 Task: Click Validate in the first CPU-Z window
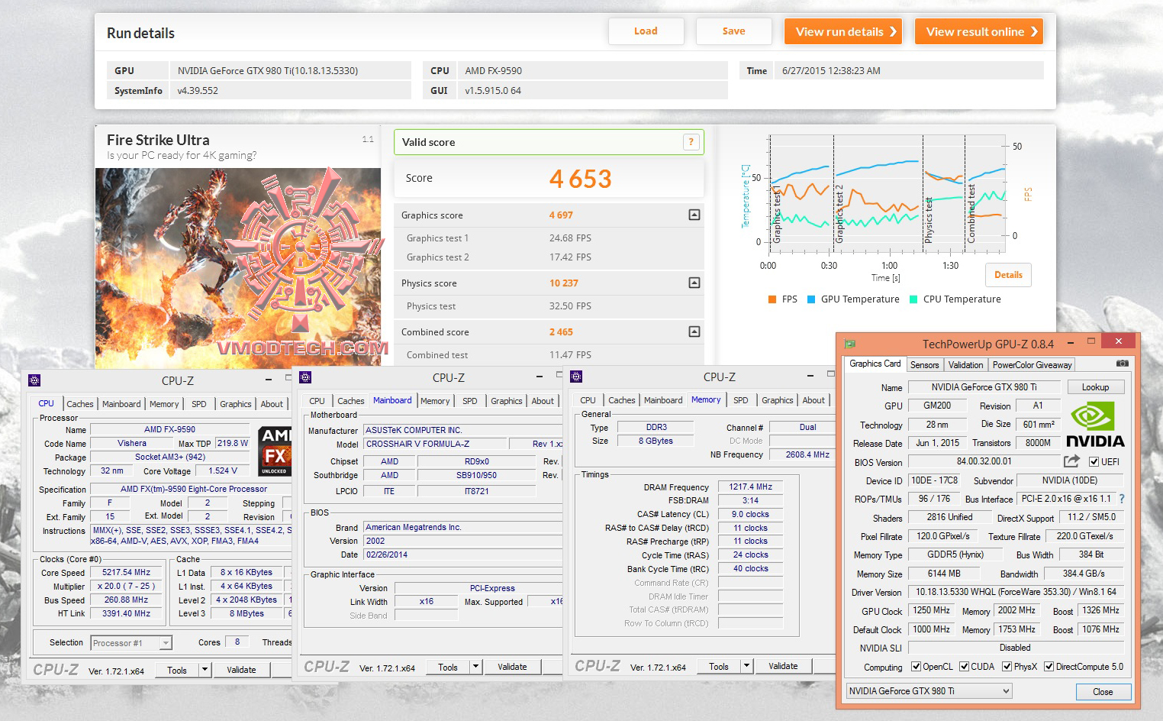pyautogui.click(x=241, y=670)
